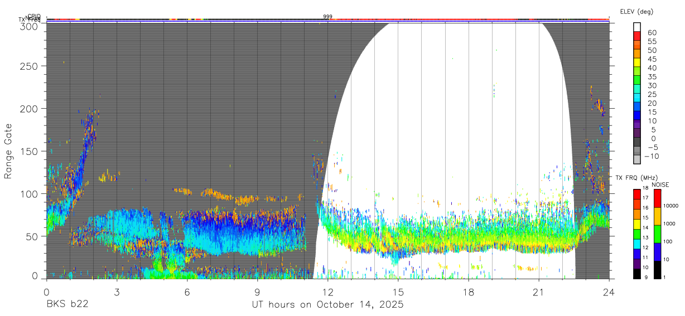Click the white top segment of the ELEV colorbar

[x=638, y=27]
